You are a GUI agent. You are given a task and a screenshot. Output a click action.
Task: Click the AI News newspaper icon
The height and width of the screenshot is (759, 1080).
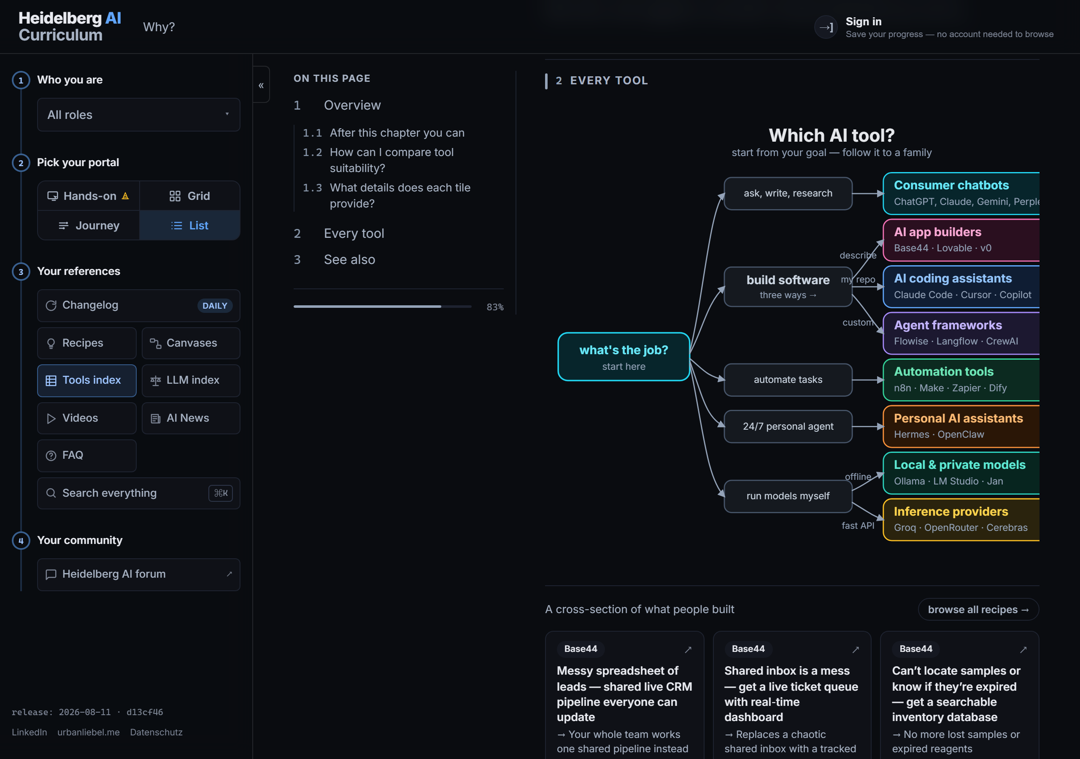point(155,419)
